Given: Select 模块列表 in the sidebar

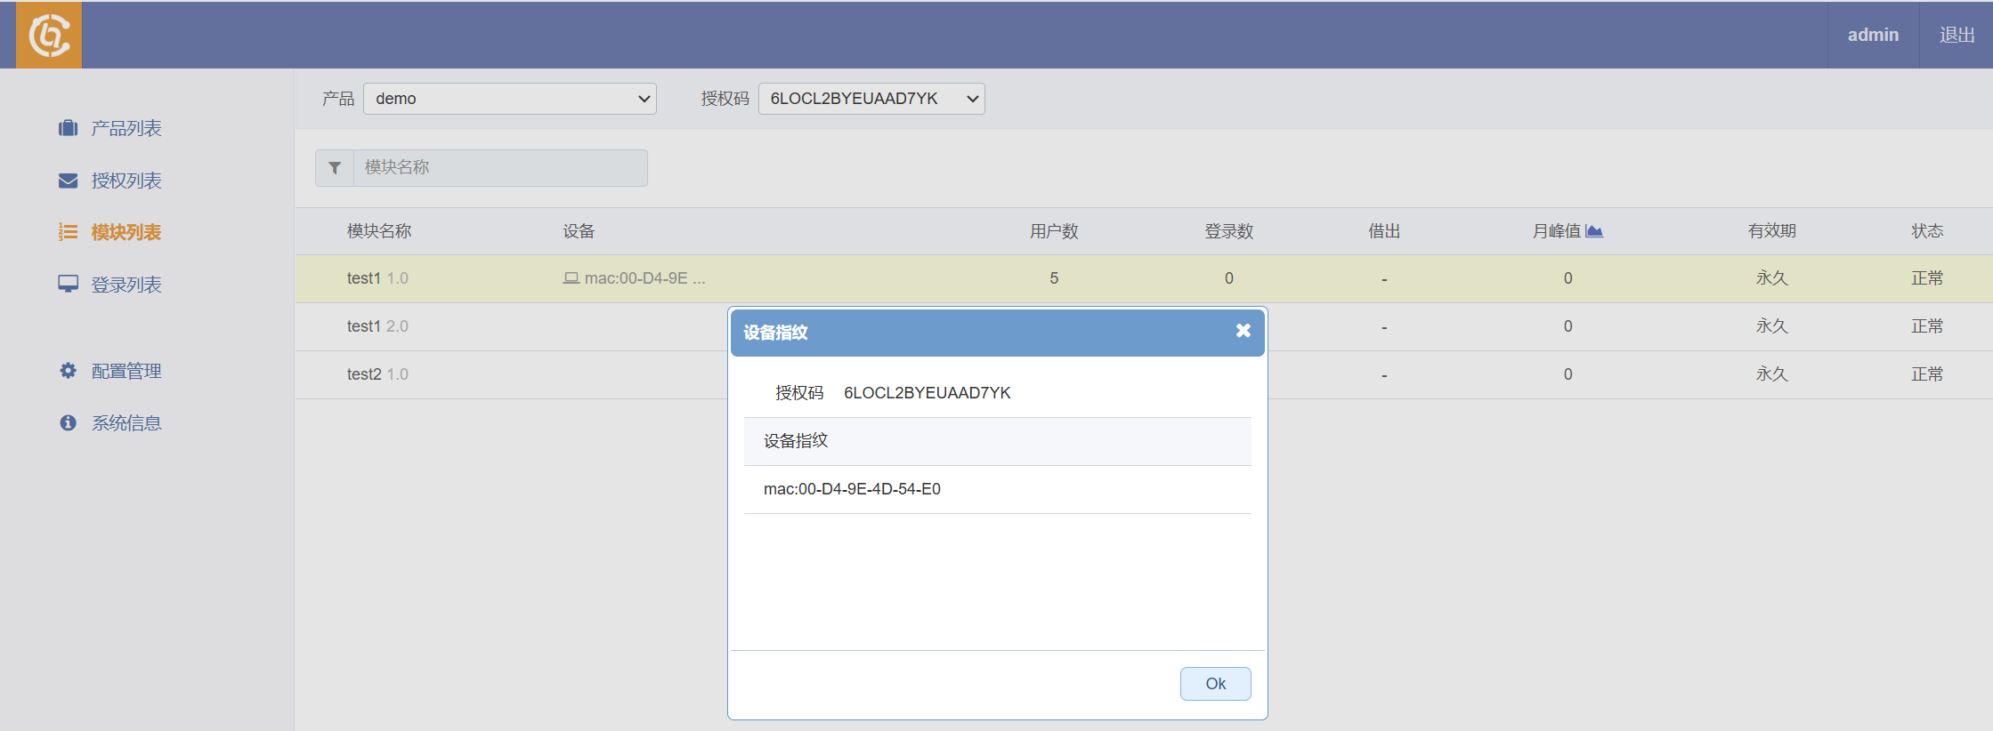Looking at the screenshot, I should (x=126, y=232).
